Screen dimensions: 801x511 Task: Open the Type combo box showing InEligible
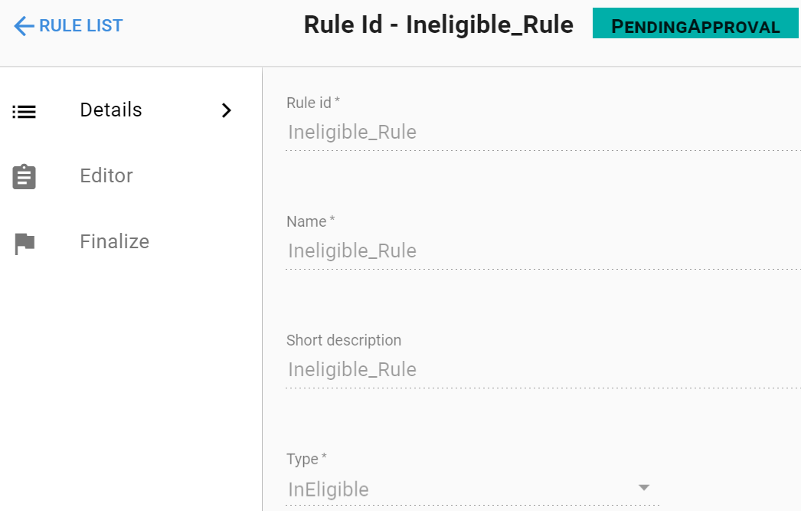(x=459, y=490)
